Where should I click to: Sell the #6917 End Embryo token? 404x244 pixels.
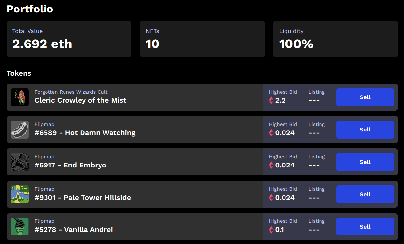(x=365, y=162)
